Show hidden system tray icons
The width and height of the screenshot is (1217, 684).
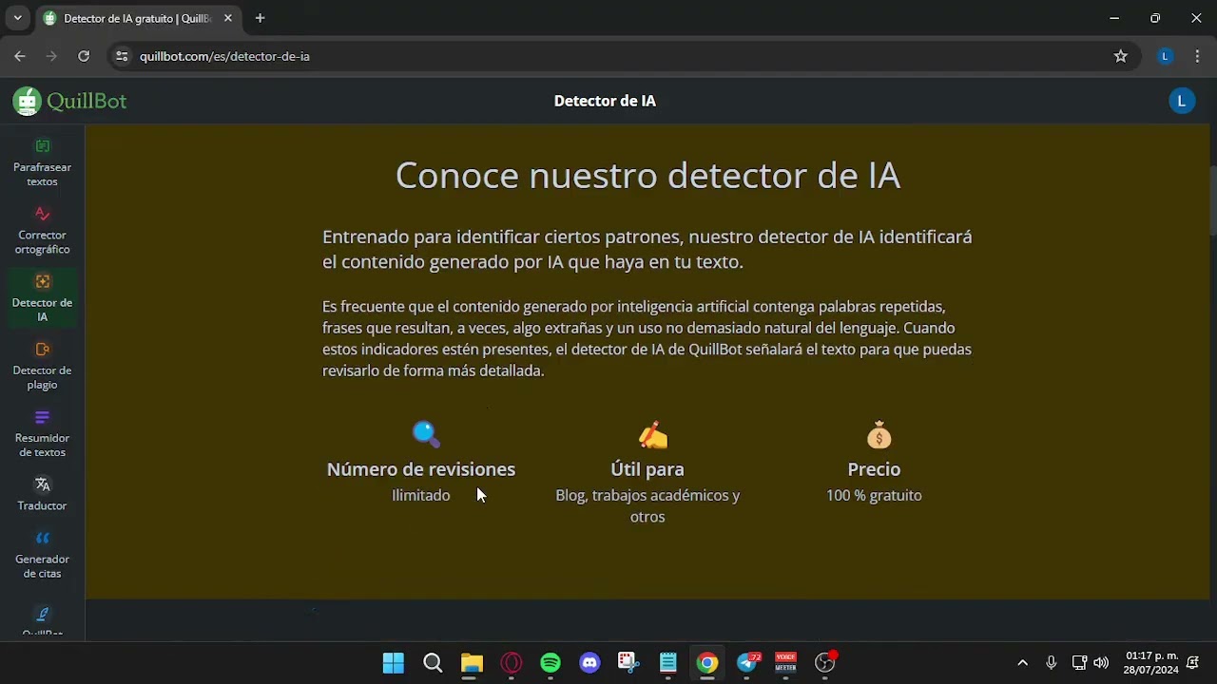pyautogui.click(x=1022, y=663)
